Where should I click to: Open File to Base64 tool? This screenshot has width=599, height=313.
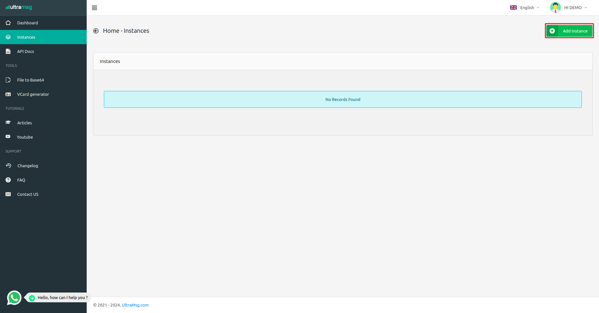click(x=43, y=80)
